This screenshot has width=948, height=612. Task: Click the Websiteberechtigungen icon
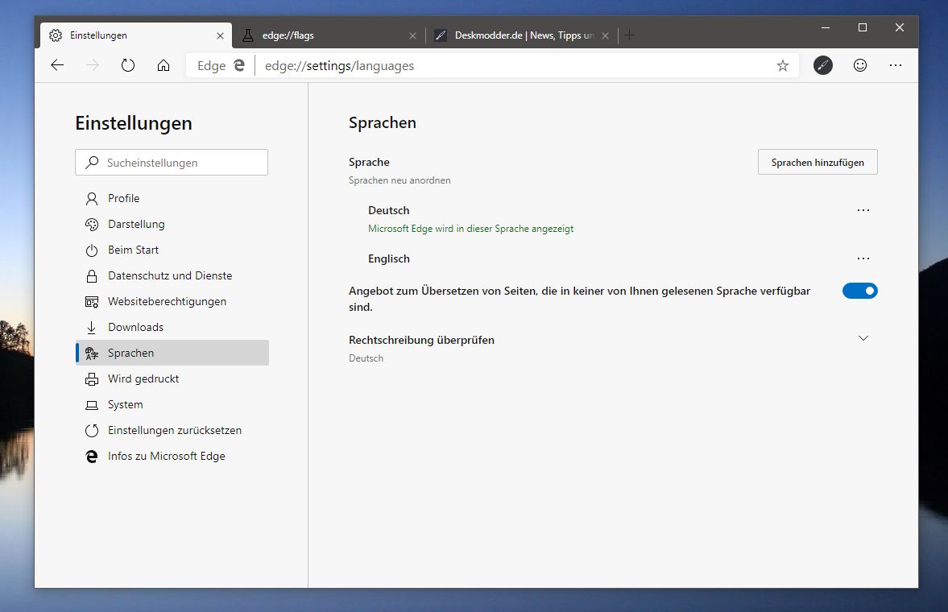click(92, 302)
